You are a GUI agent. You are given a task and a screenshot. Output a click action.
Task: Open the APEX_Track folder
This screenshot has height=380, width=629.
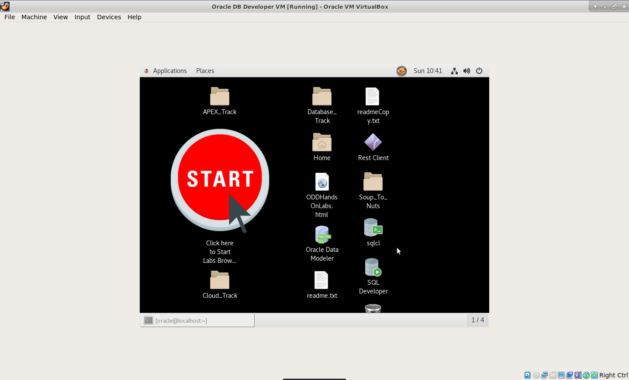coord(220,97)
